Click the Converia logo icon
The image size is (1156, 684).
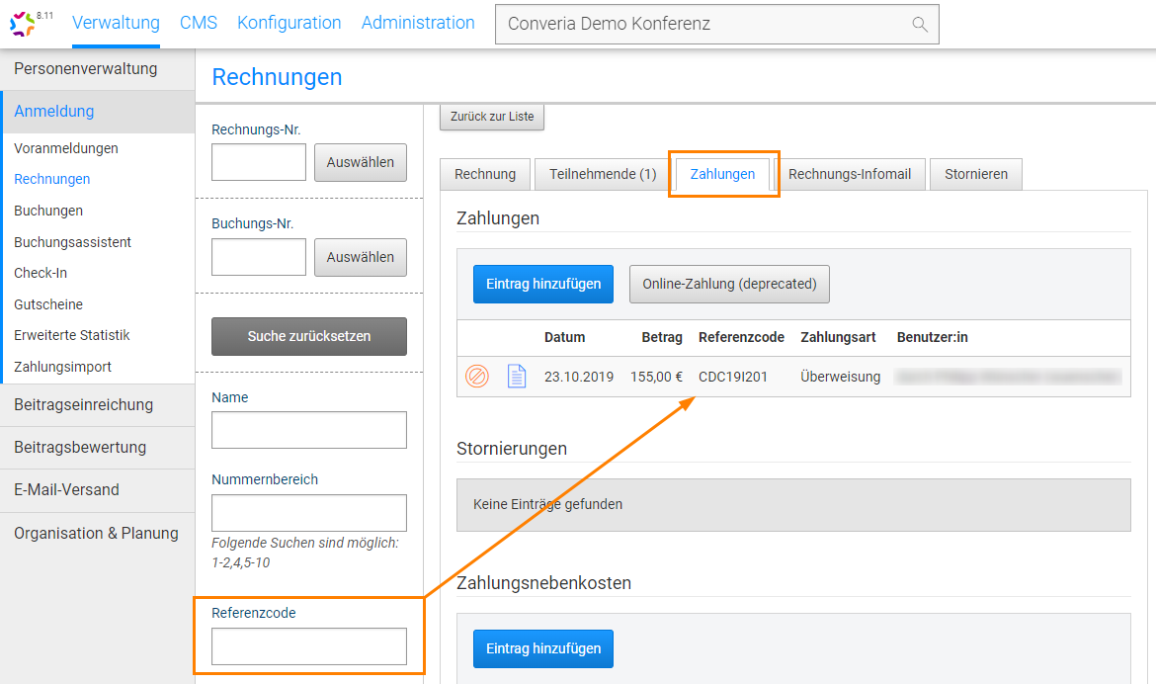(x=24, y=24)
